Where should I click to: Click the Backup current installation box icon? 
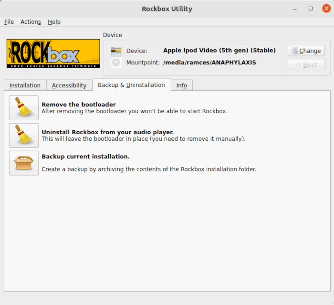coord(24,163)
